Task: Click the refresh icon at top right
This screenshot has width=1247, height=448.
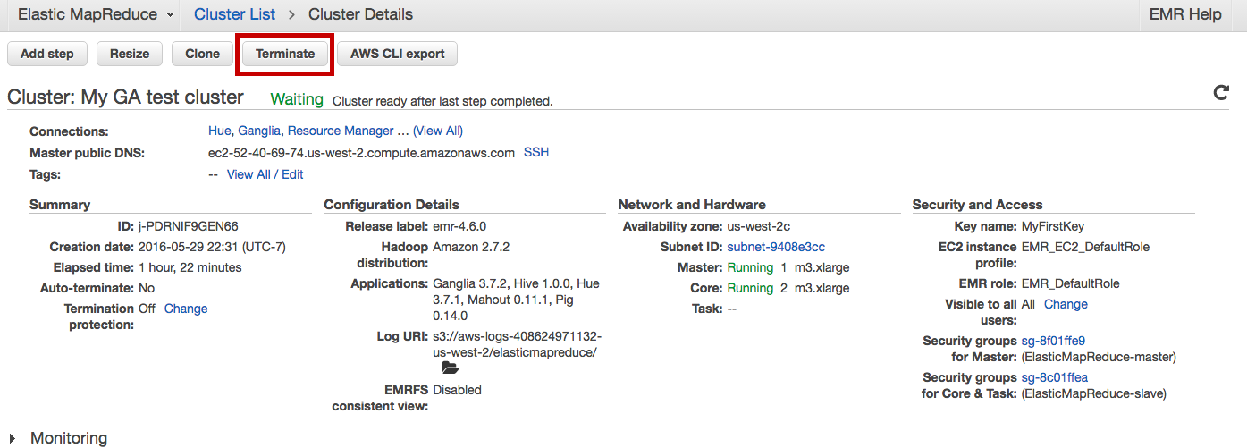Action: 1220,93
